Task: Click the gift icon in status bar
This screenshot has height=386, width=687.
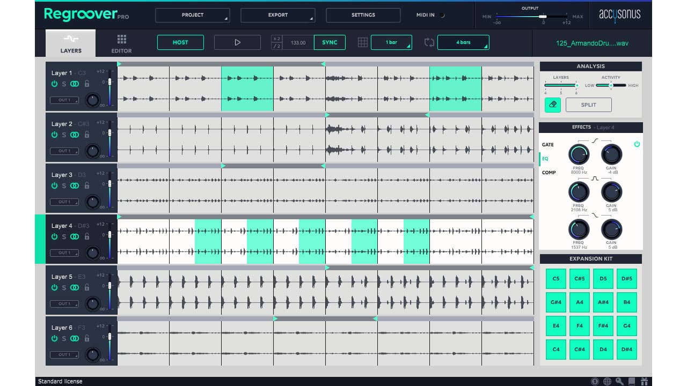Action: (x=644, y=381)
